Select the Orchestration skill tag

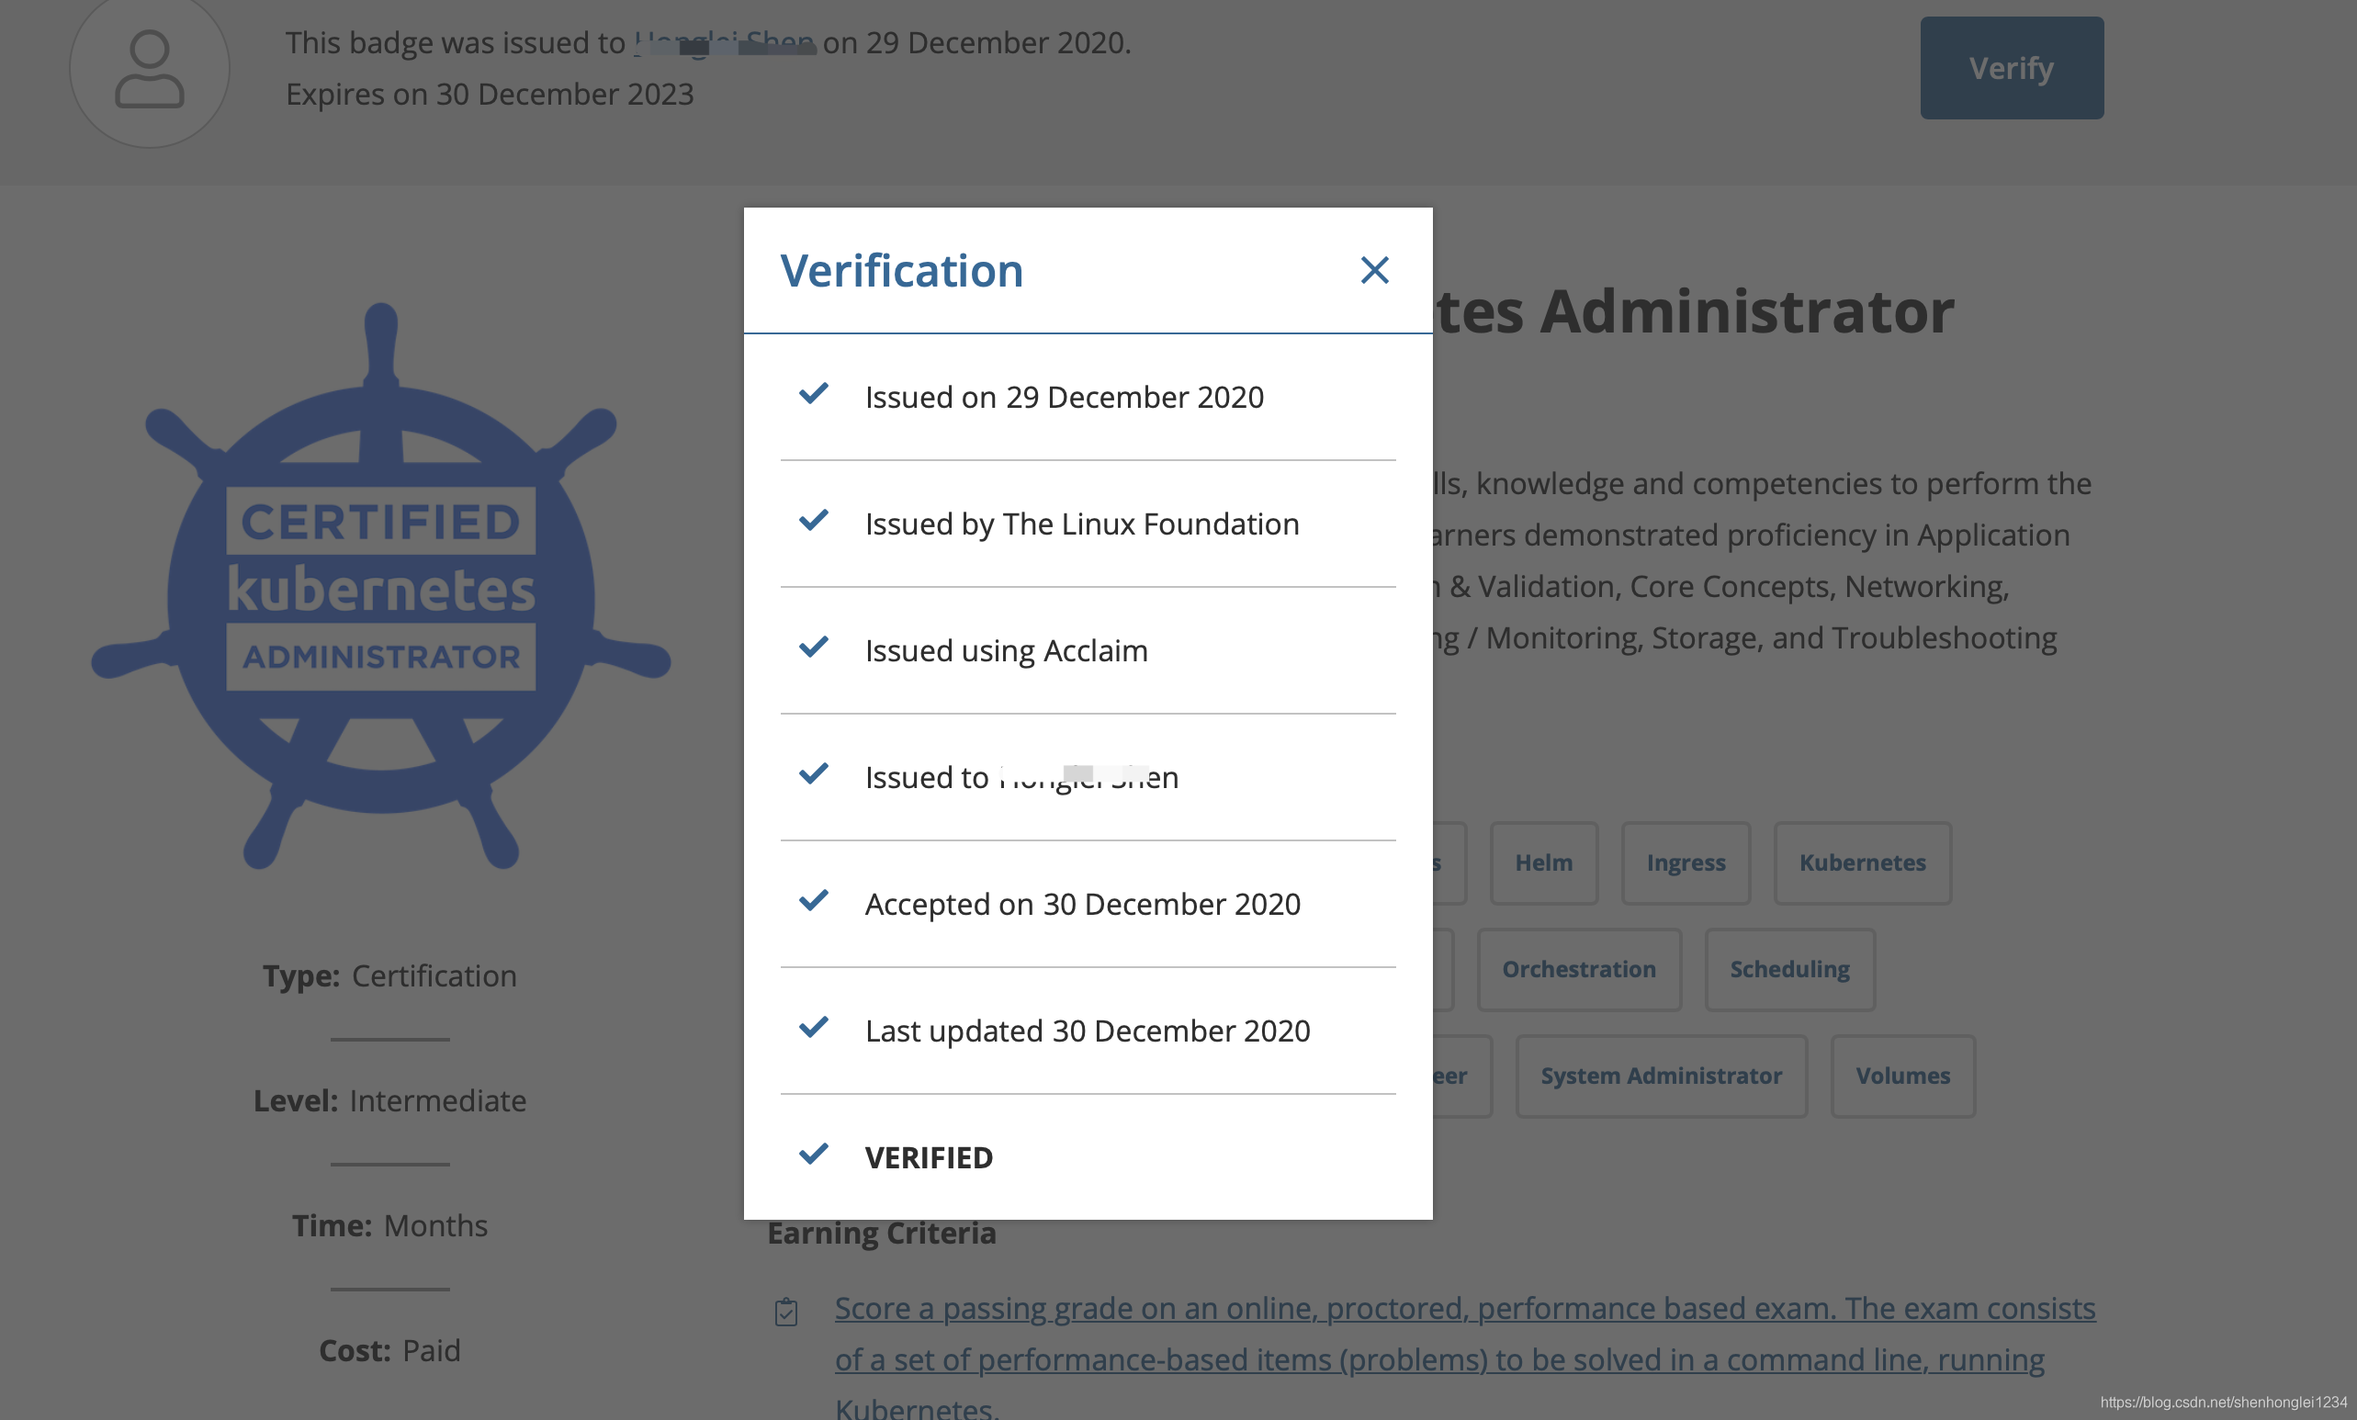[x=1578, y=969]
